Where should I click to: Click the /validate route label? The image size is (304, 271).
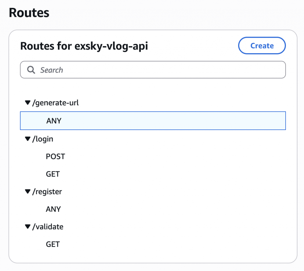(48, 227)
